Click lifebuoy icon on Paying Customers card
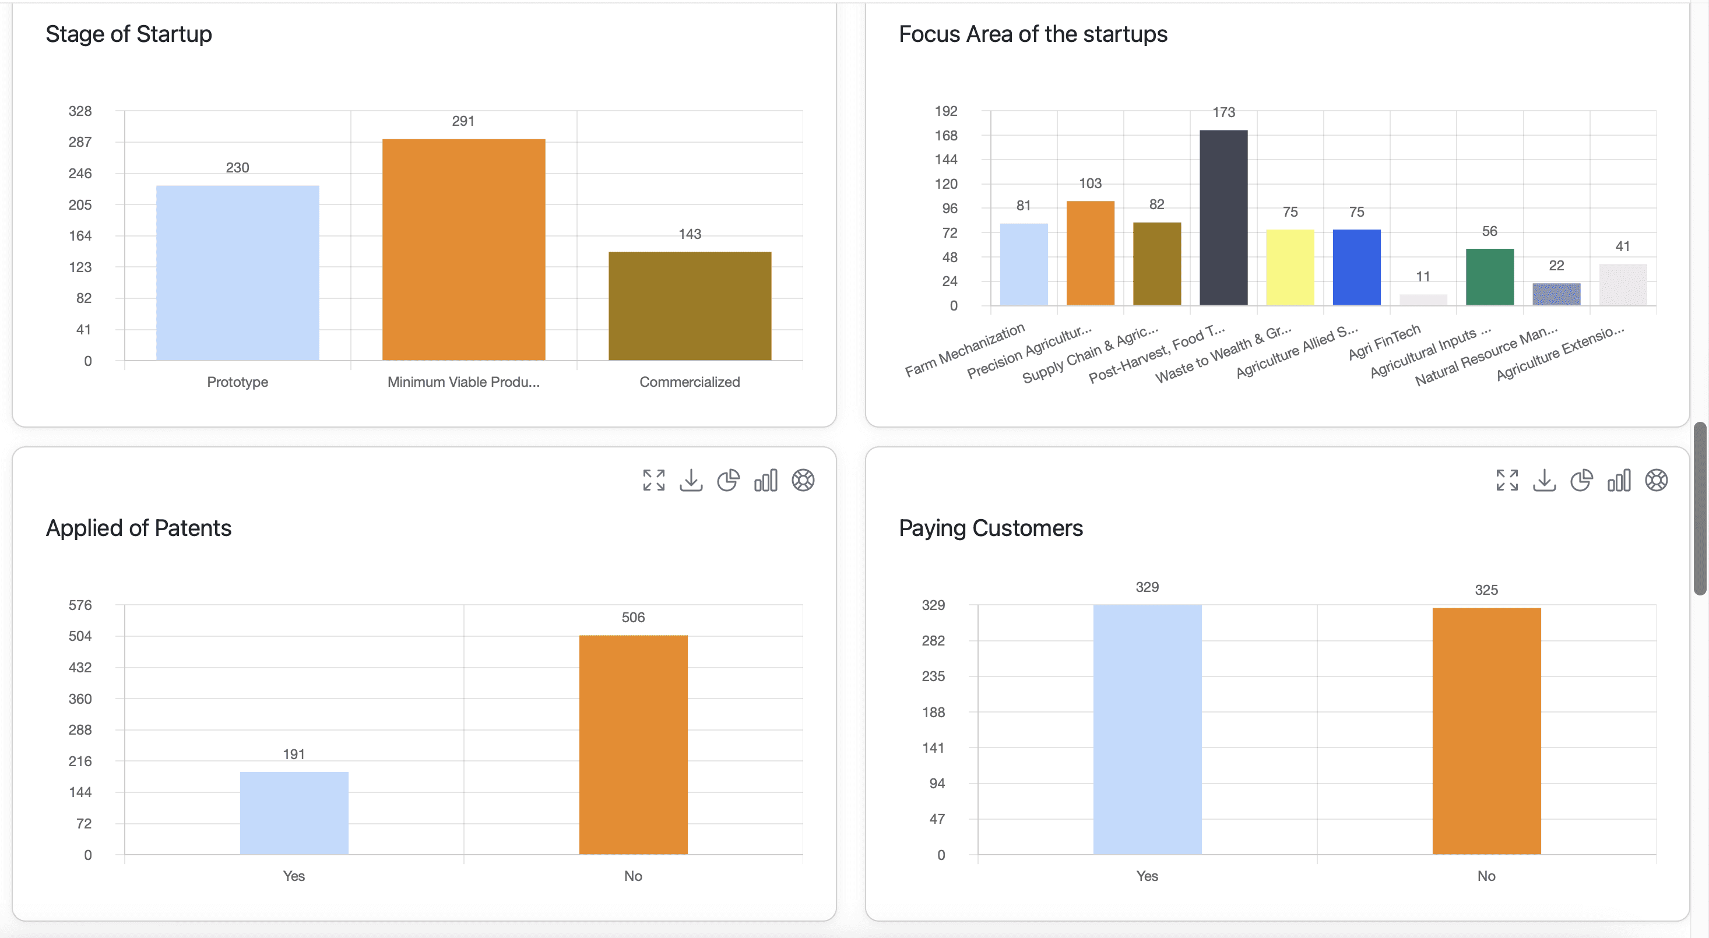 (x=1656, y=480)
